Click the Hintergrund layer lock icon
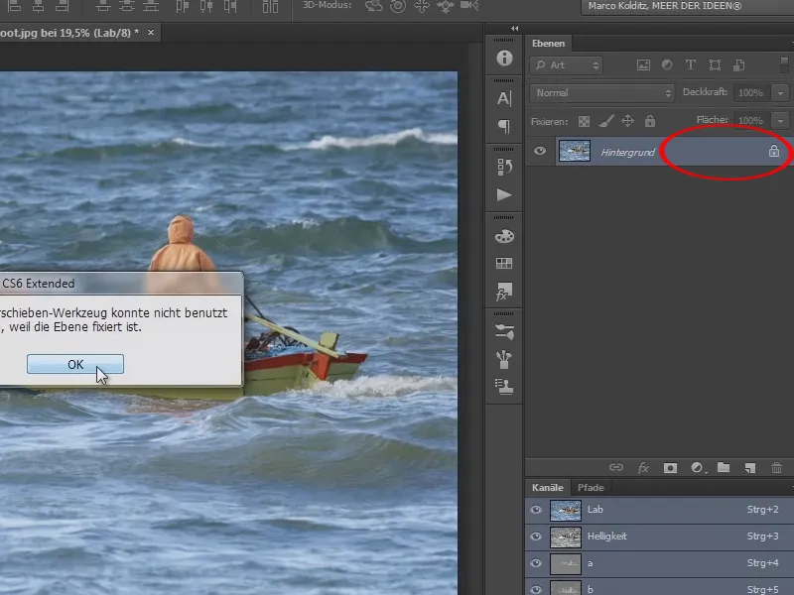Viewport: 794px width, 595px height. [774, 151]
